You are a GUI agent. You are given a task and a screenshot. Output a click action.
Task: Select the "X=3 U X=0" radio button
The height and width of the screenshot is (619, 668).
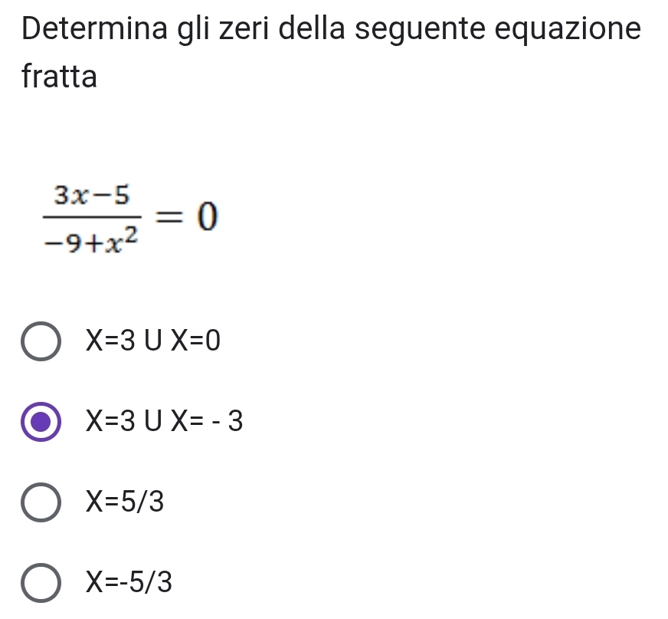click(41, 339)
